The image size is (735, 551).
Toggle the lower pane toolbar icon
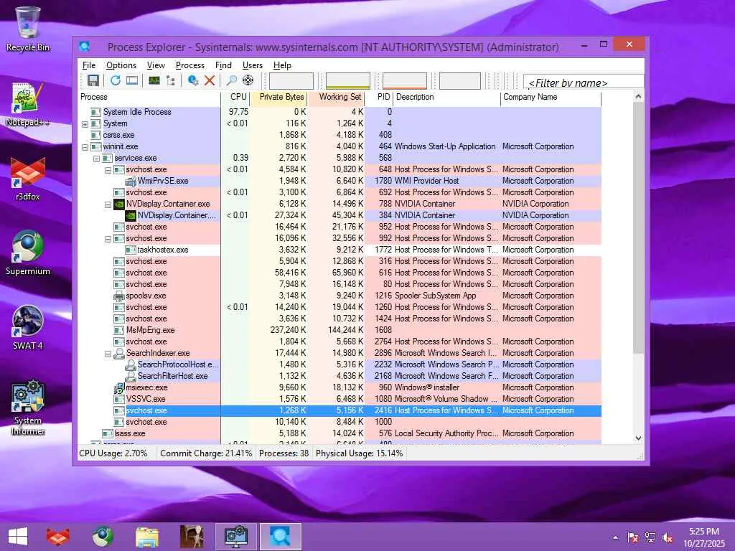(132, 80)
